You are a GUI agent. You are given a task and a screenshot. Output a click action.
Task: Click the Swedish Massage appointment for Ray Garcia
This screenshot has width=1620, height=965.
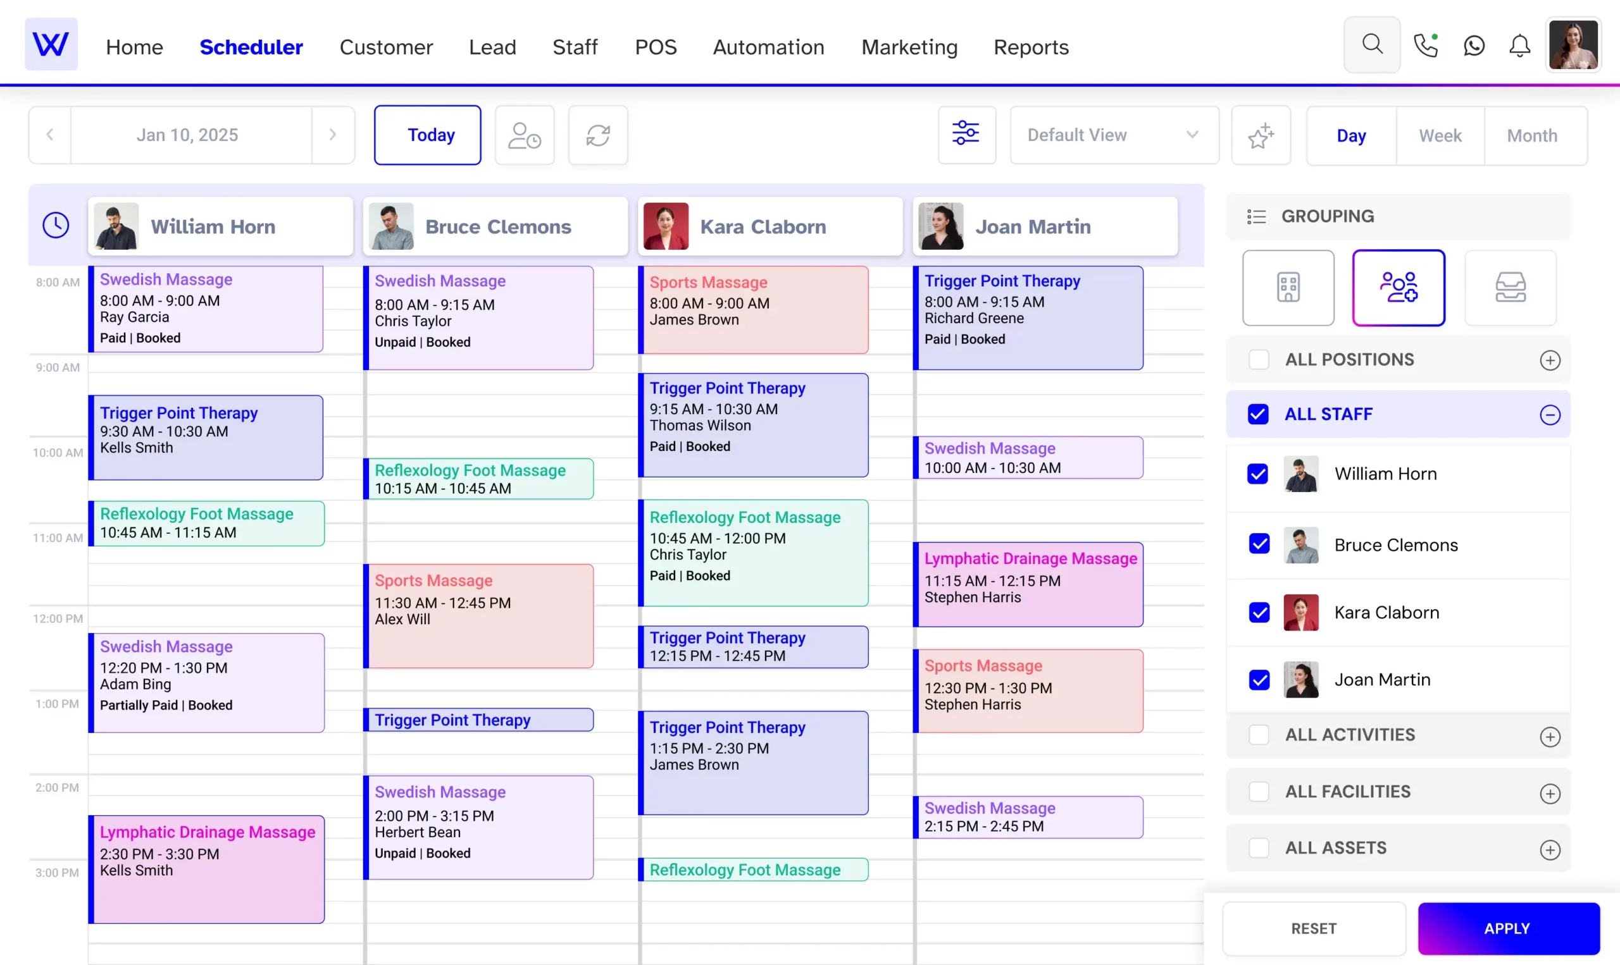[207, 308]
